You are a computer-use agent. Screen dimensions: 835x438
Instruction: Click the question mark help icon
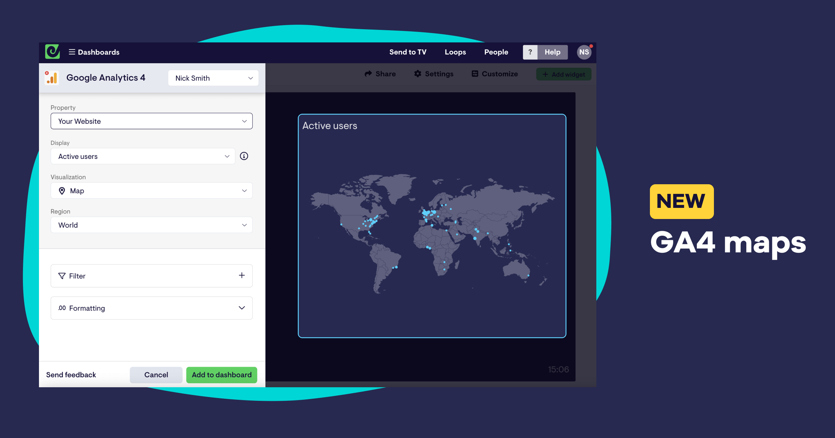coord(530,52)
